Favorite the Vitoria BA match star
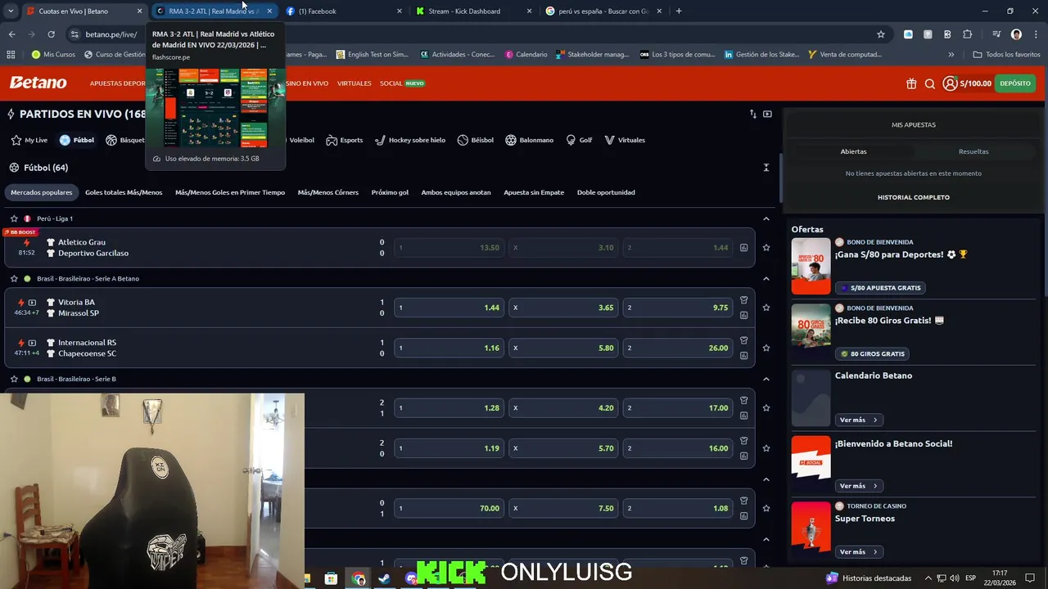The image size is (1048, 589). (x=766, y=308)
